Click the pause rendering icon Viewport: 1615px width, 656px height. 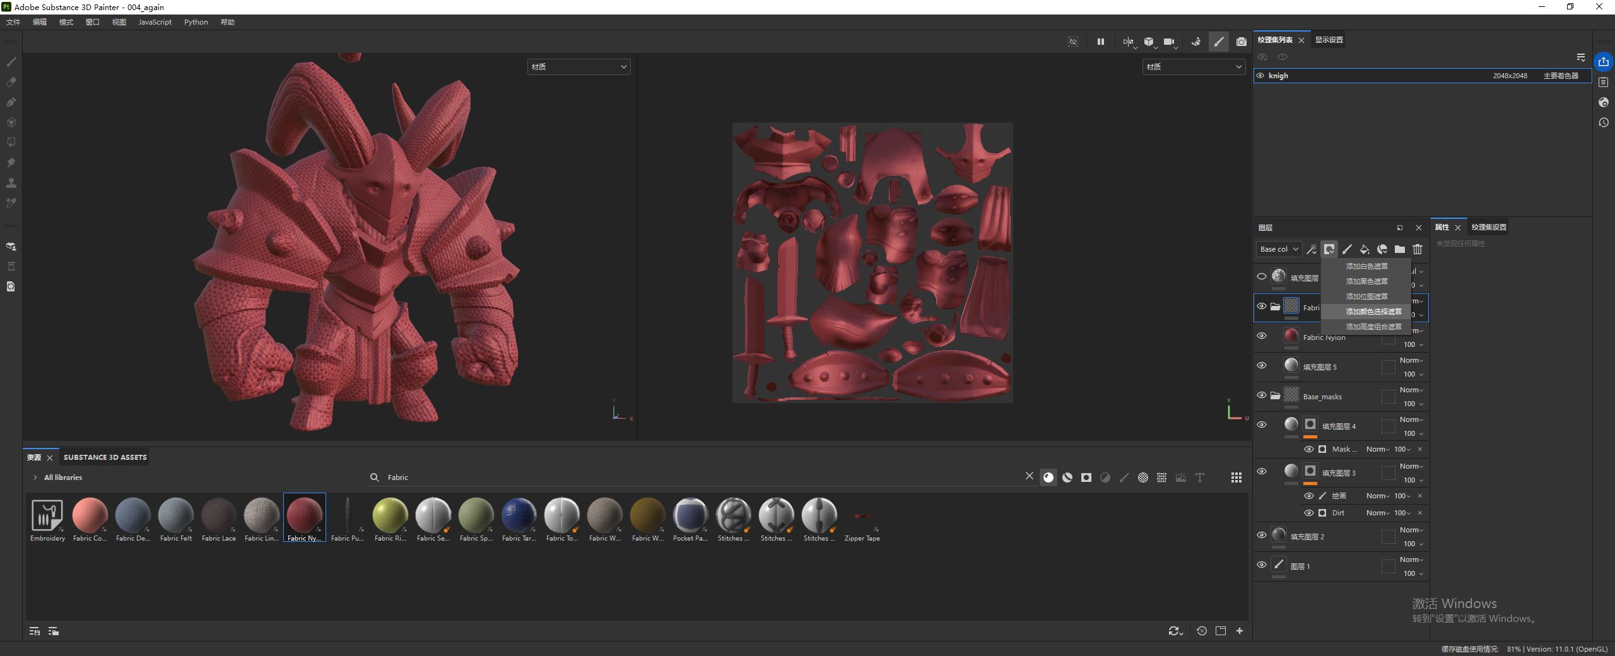tap(1100, 42)
